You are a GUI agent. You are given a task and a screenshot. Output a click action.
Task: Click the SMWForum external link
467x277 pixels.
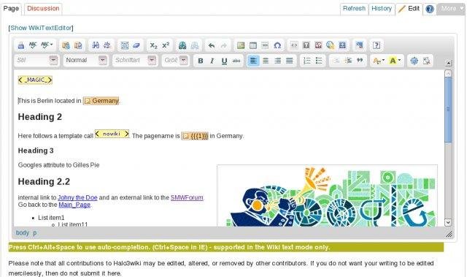point(187,197)
